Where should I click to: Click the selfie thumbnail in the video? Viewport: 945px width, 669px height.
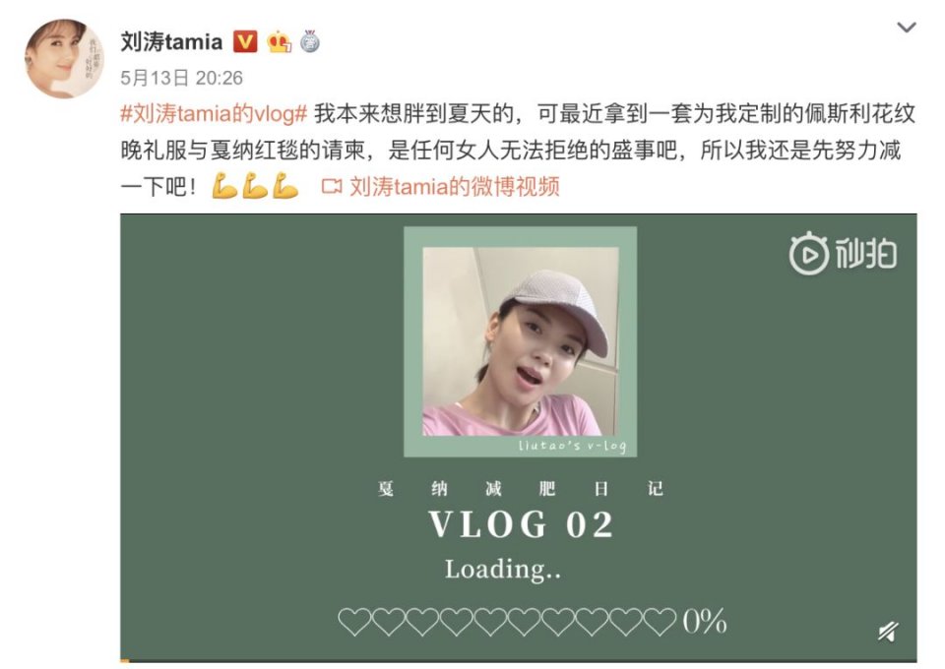[x=520, y=341]
